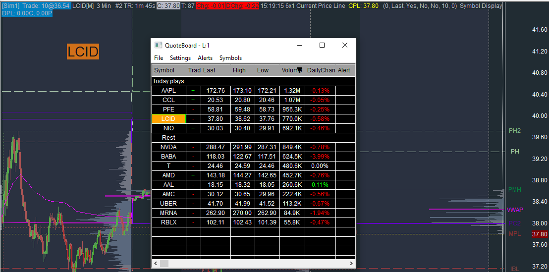Click AAL daily change 0.11%

coord(321,185)
